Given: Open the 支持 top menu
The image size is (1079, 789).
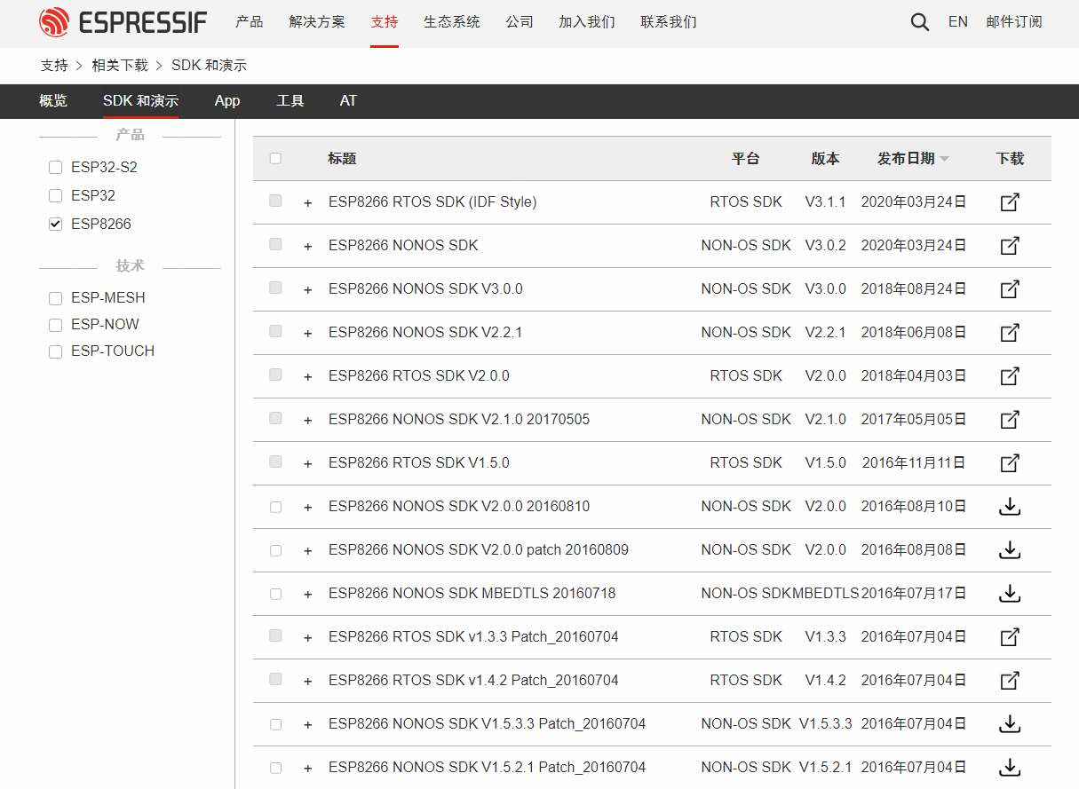Looking at the screenshot, I should click(x=385, y=22).
